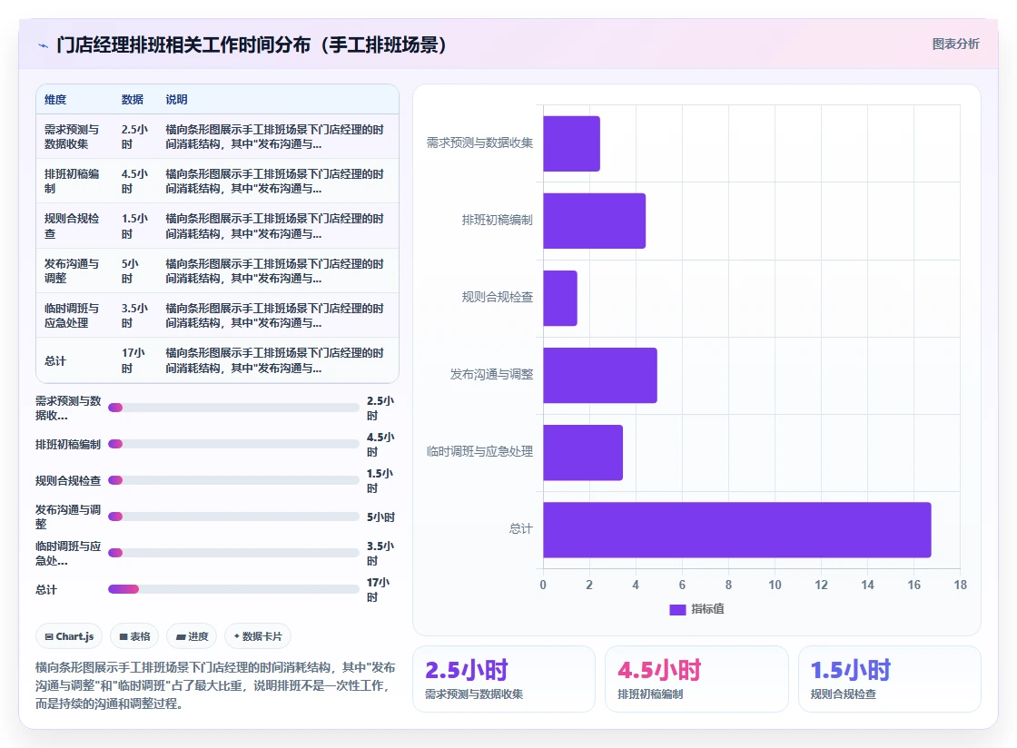This screenshot has height=748, width=1017.
Task: Click the 规则合规检查 progress bar
Action: tap(233, 480)
